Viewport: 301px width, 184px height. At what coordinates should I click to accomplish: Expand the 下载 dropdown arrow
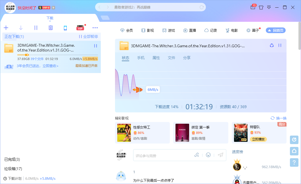coord(50,21)
